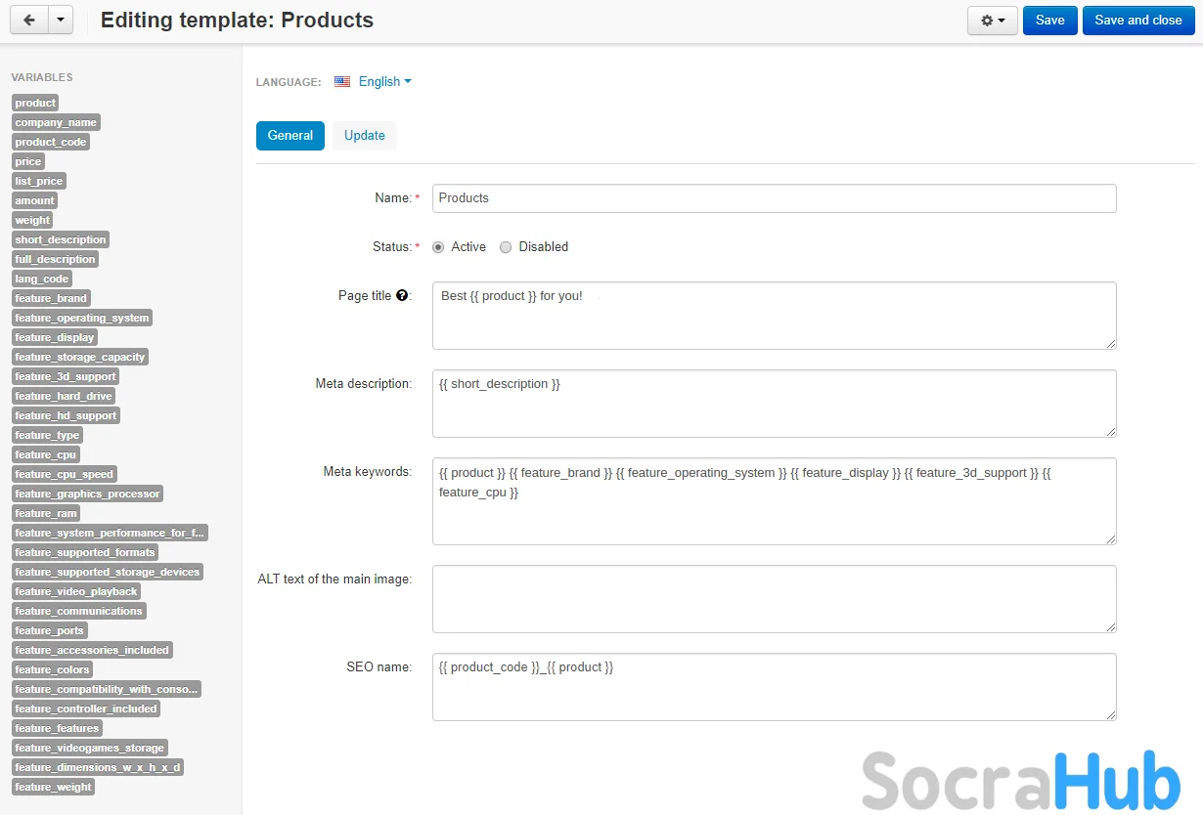Select the Active status radio button
The image size is (1203, 815).
pos(438,247)
